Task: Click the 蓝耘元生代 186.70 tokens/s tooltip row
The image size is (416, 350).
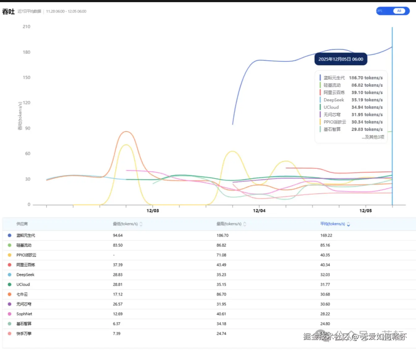Action: tap(351, 78)
